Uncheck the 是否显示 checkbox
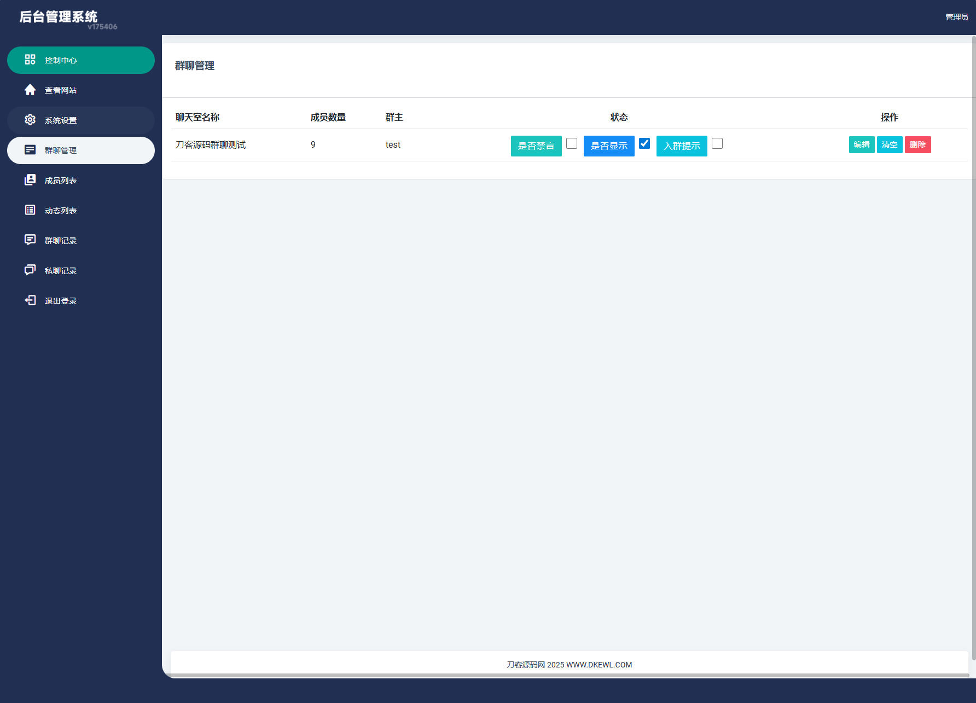976x703 pixels. [644, 143]
